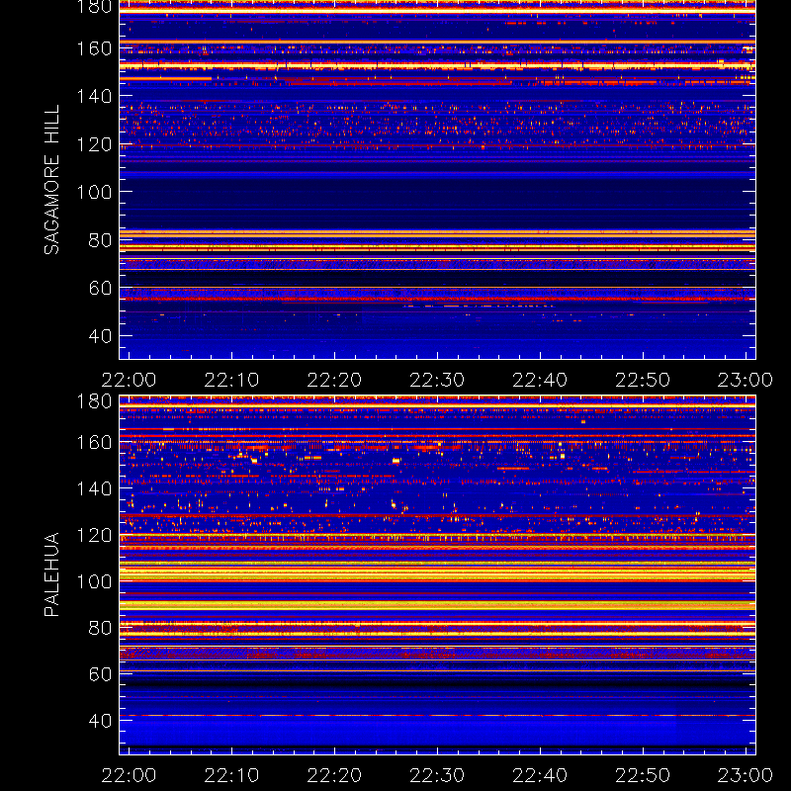The width and height of the screenshot is (791, 791).
Task: Click frequency 160 on Sagamore Hill axis
Action: pos(94,48)
